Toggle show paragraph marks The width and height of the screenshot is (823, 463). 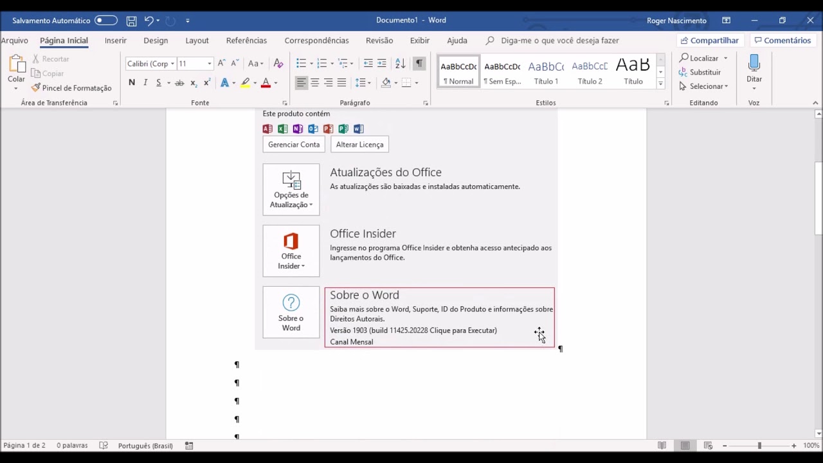(x=419, y=64)
